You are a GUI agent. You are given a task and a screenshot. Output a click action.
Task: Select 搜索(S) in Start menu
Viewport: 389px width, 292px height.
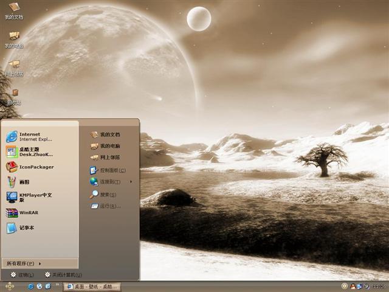coord(108,195)
